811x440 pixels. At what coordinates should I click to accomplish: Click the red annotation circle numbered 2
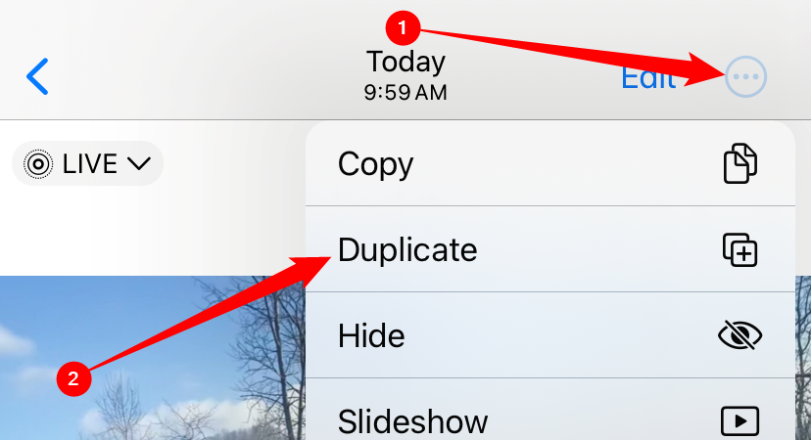pos(74,378)
